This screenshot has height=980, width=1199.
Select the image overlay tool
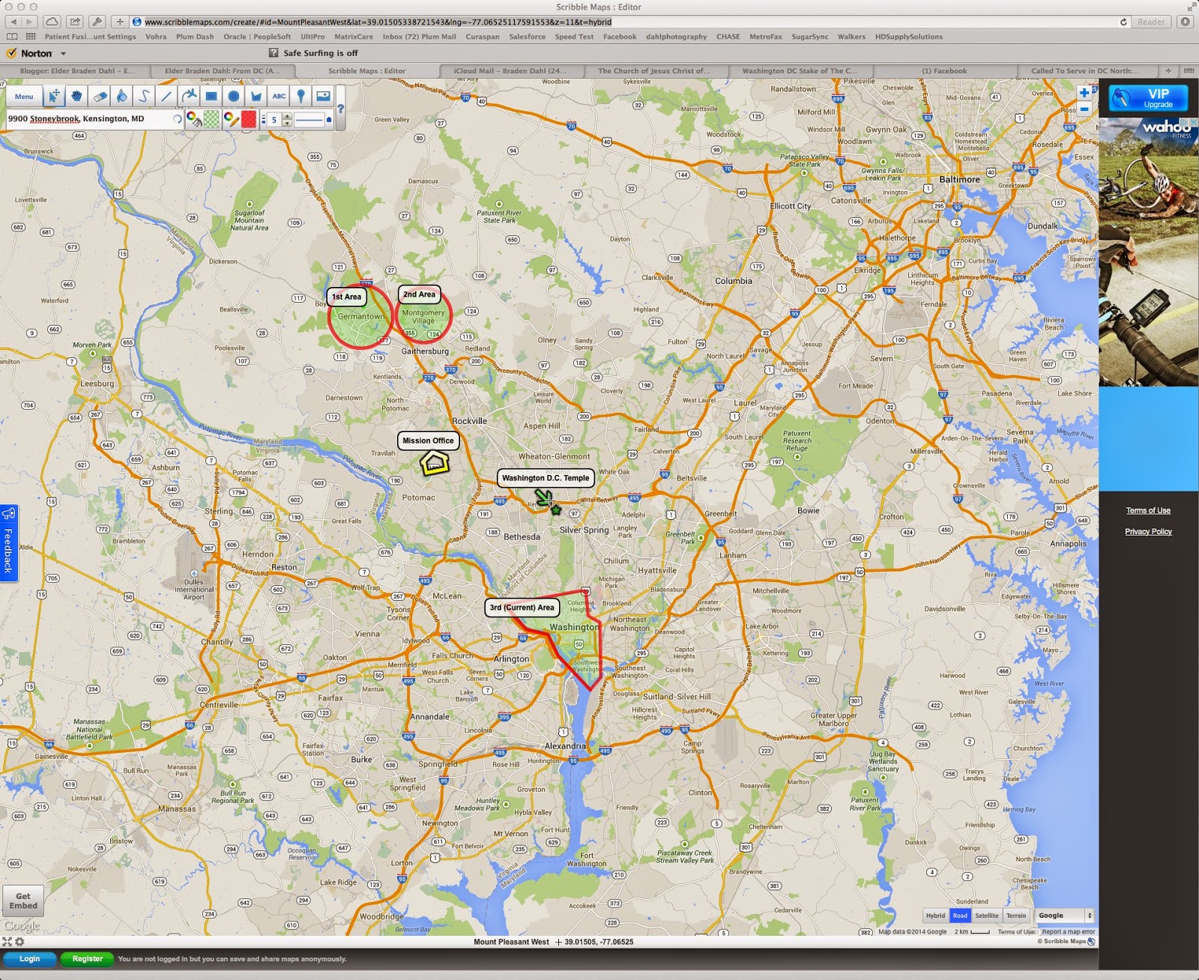[324, 96]
